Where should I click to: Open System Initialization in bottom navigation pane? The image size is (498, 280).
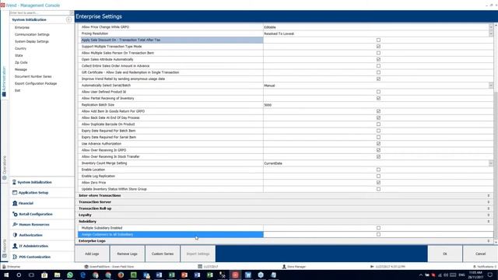click(x=34, y=182)
